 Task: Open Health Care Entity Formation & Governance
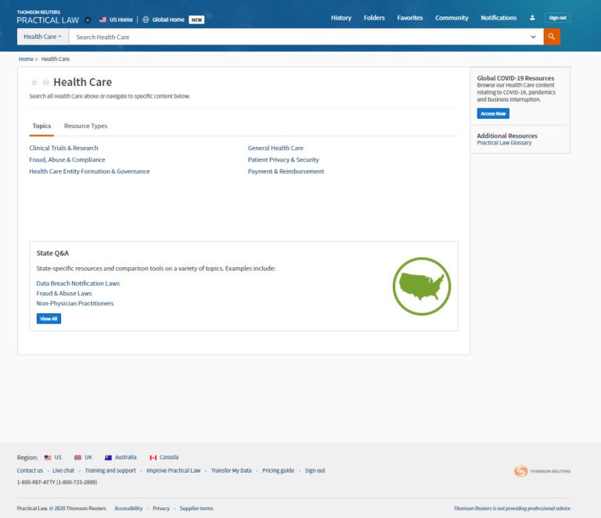click(89, 171)
